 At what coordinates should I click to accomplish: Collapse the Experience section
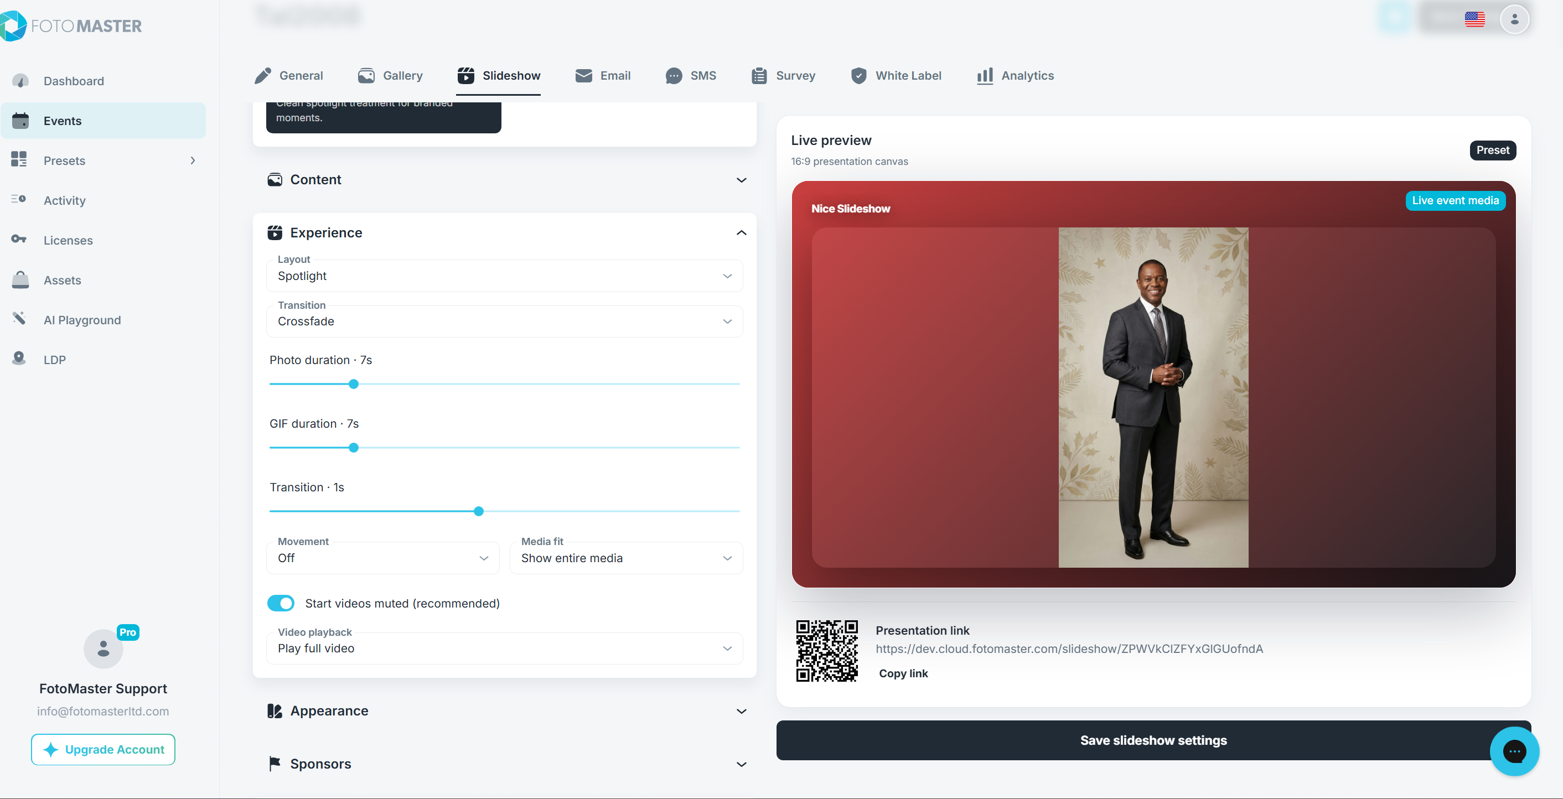(741, 233)
